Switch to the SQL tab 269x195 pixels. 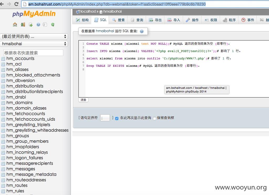101,20
